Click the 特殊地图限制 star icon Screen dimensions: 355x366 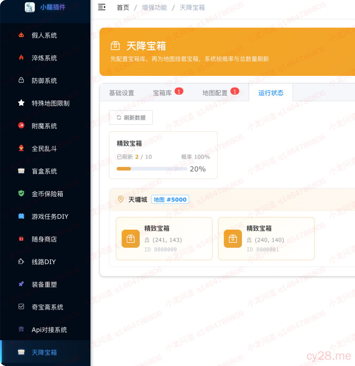21,103
